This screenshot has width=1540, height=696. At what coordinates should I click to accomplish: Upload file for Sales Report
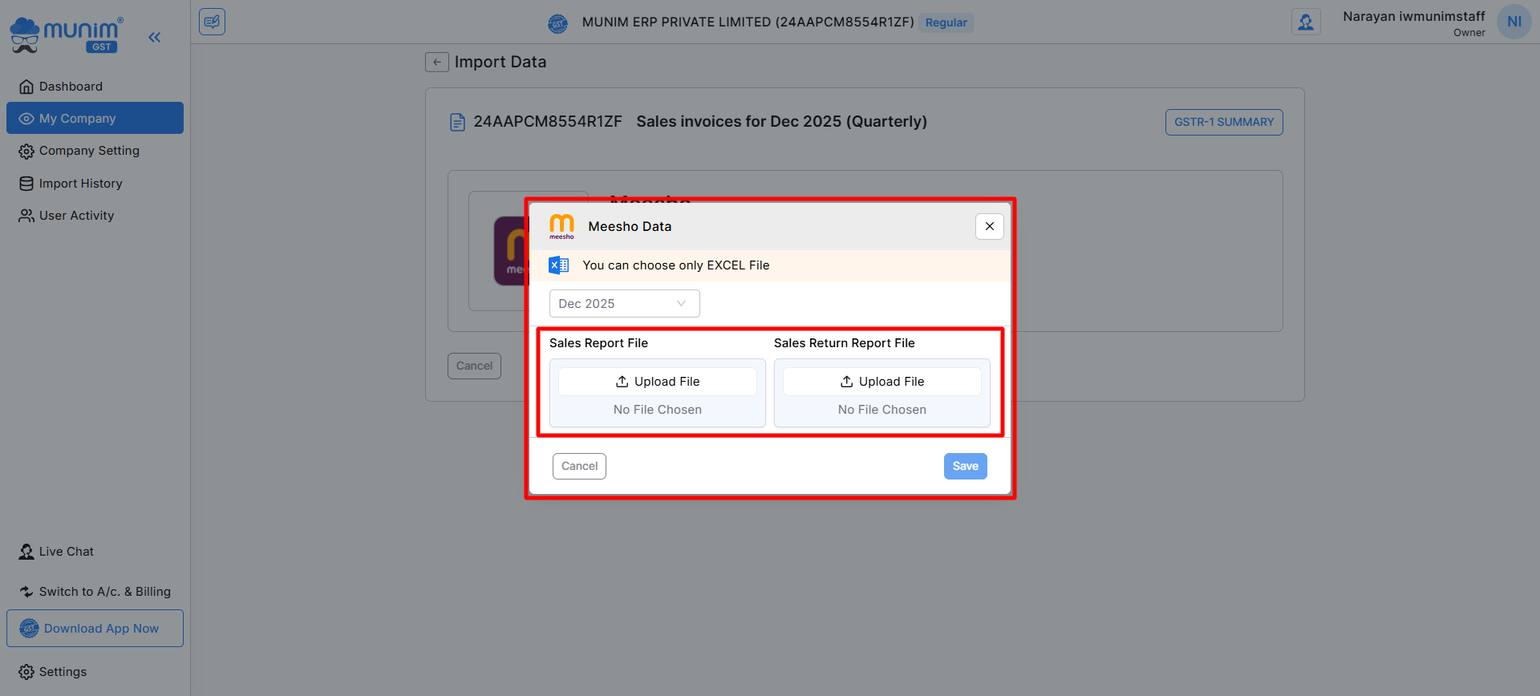tap(657, 382)
